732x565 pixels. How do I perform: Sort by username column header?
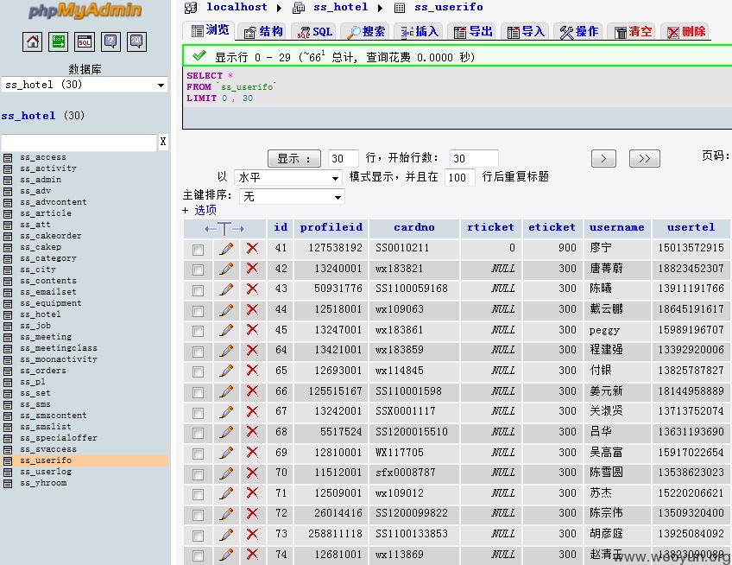coord(616,227)
